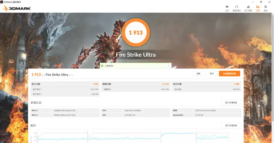Click the Combined score (综合分数) header row
Viewport: 274px width, 143px height.
pos(206,84)
